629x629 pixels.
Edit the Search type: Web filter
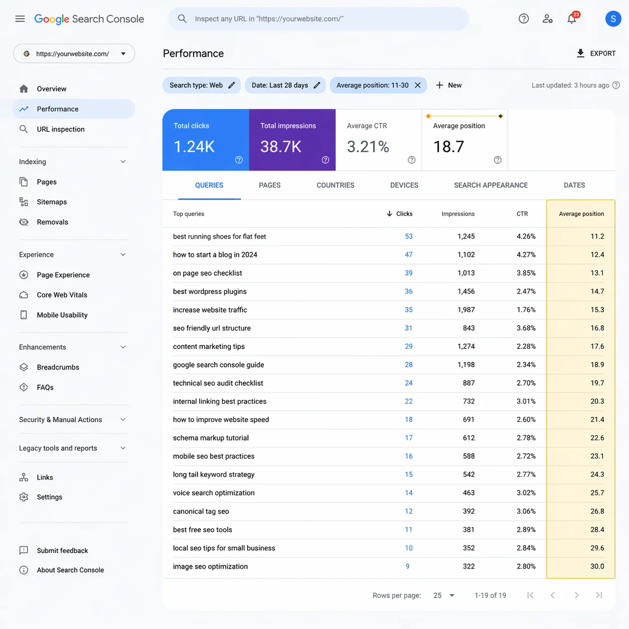tap(202, 85)
